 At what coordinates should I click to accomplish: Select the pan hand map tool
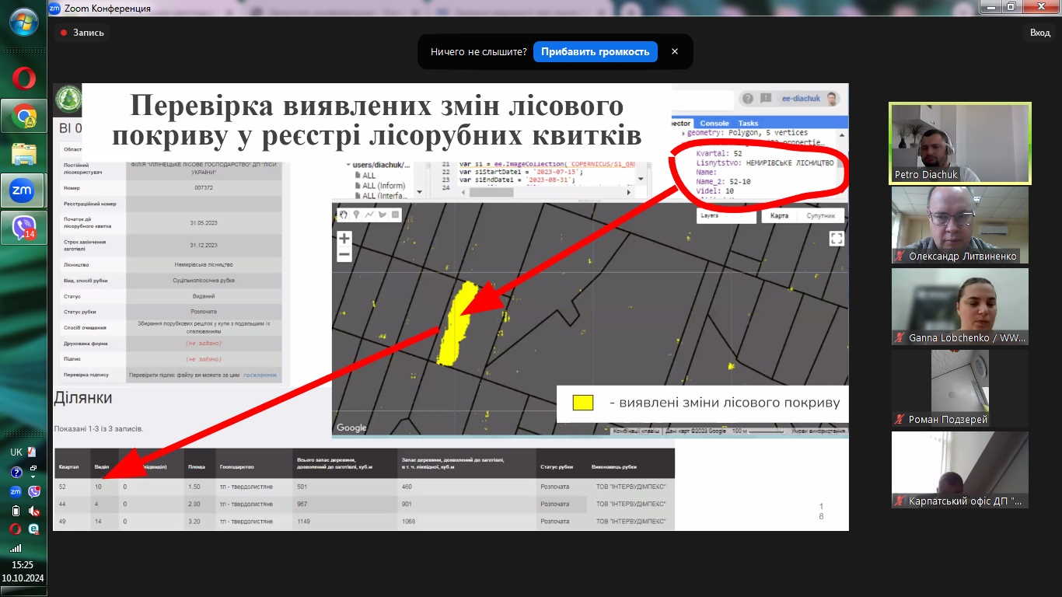(x=343, y=215)
